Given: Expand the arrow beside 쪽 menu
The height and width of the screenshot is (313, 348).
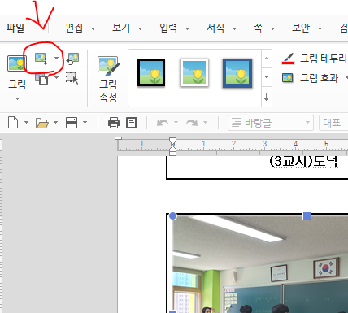Looking at the screenshot, I should tap(272, 28).
